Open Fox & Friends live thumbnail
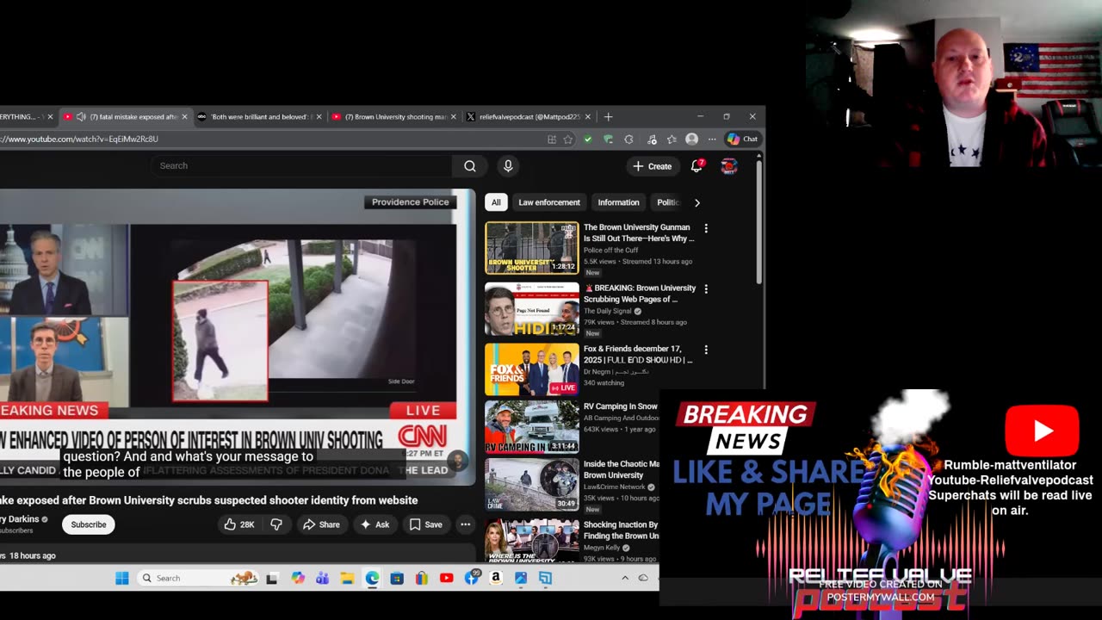 point(532,369)
